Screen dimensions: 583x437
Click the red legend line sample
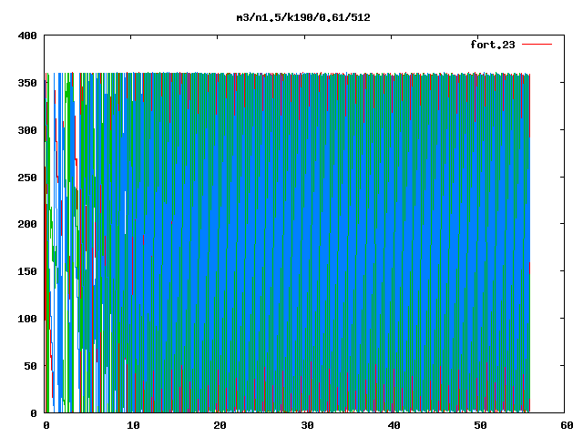pos(537,45)
